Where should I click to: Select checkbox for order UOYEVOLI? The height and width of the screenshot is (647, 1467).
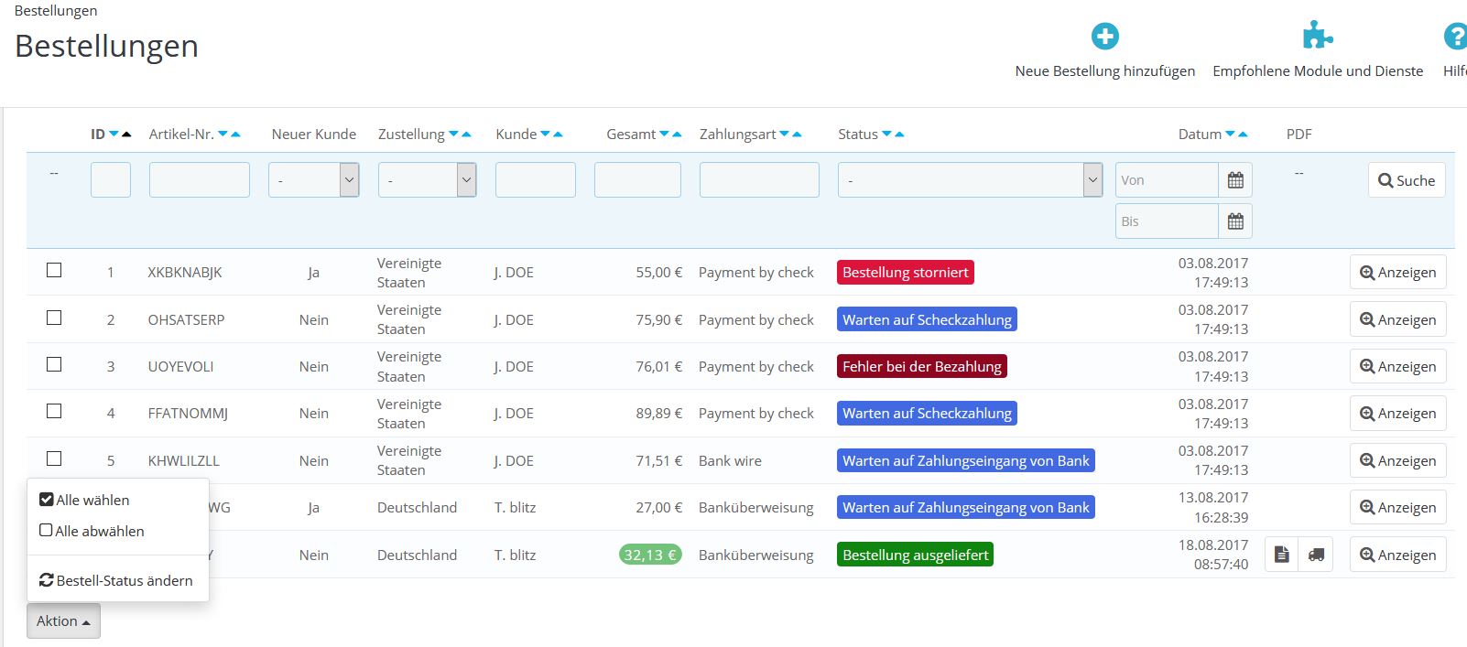pos(54,365)
